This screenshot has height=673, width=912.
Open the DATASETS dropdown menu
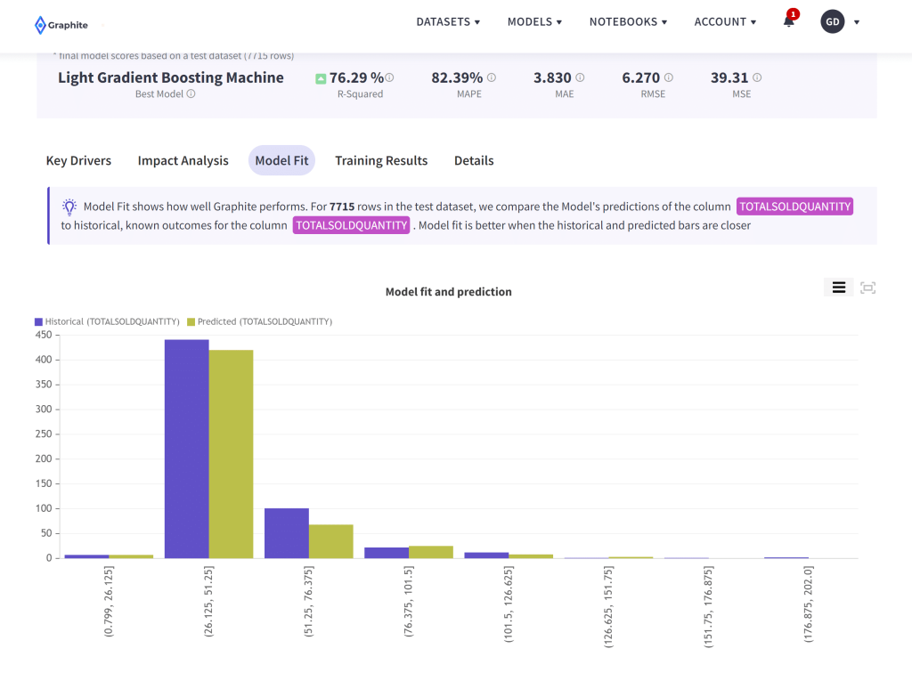[448, 21]
